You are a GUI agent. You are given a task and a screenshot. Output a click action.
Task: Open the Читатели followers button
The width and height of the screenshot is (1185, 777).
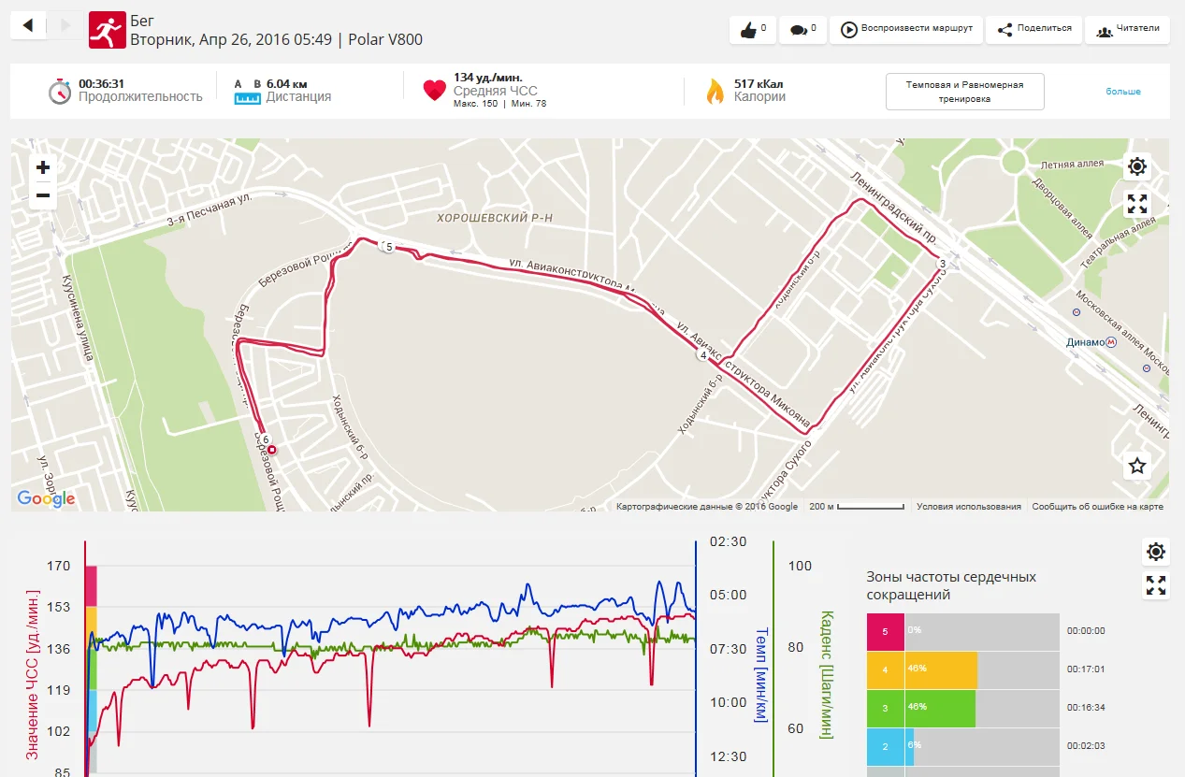[x=1128, y=29]
